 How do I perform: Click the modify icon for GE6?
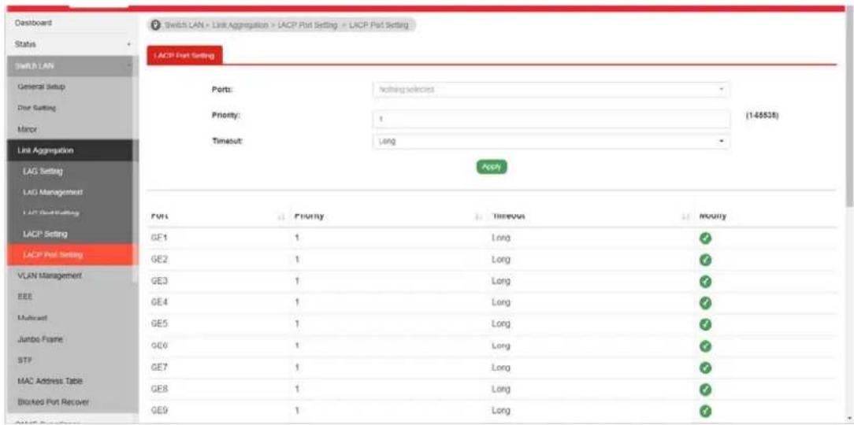pyautogui.click(x=706, y=346)
